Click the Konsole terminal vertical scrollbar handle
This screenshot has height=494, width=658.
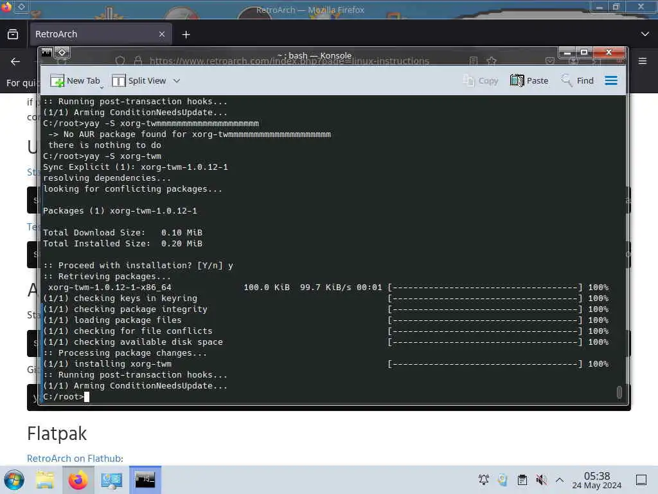[x=619, y=392]
